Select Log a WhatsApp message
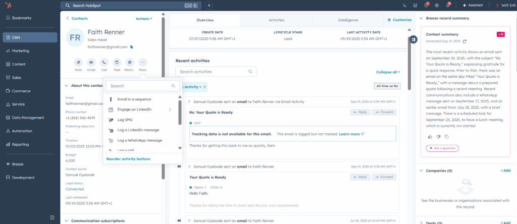Image resolution: width=517 pixels, height=224 pixels. click(139, 140)
